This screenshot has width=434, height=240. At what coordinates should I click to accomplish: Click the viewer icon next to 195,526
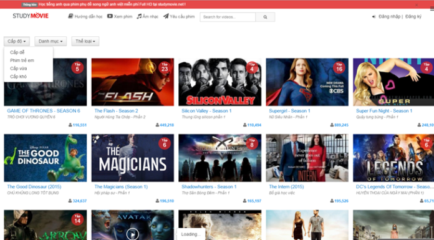(332, 201)
